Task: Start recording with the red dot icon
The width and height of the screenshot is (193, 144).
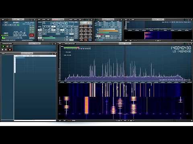Action: click(10, 50)
